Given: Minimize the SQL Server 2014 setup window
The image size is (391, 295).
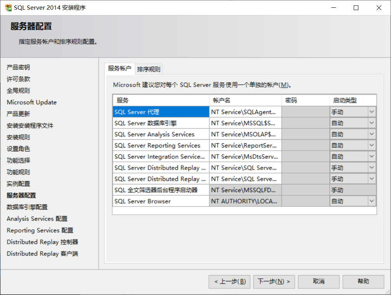Looking at the screenshot, I should point(334,8).
